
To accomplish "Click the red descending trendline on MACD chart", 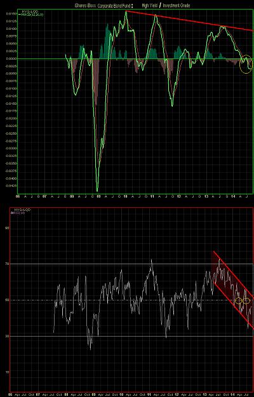I will 189,20.
